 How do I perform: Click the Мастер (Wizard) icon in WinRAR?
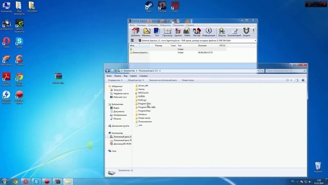coord(197,32)
